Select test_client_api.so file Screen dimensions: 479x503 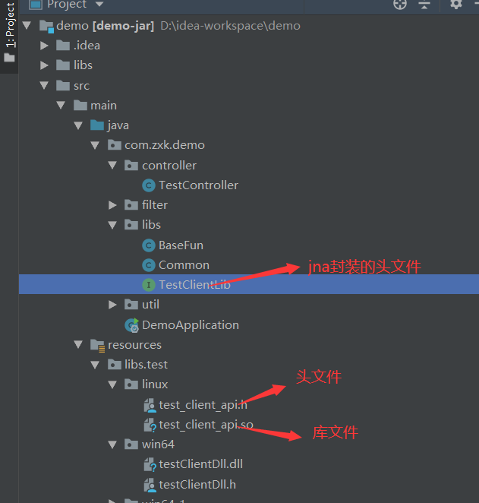point(206,425)
